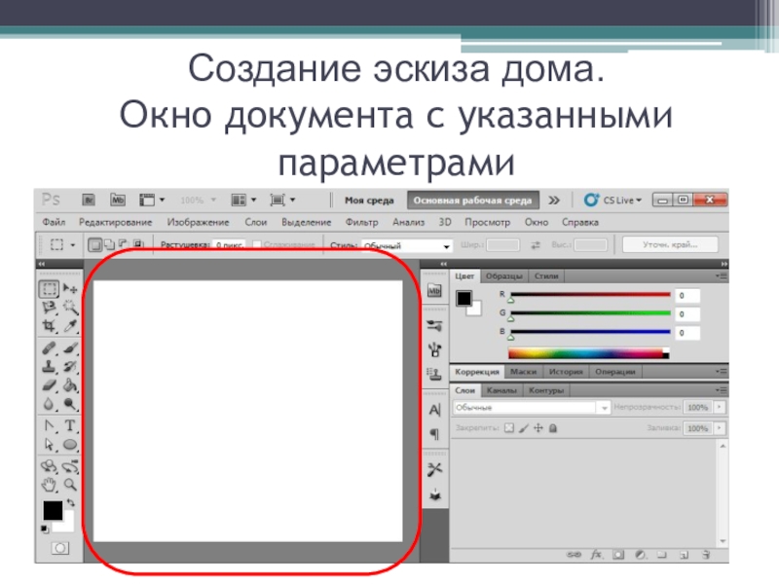Select the Move tool
779x584 pixels.
click(x=70, y=288)
